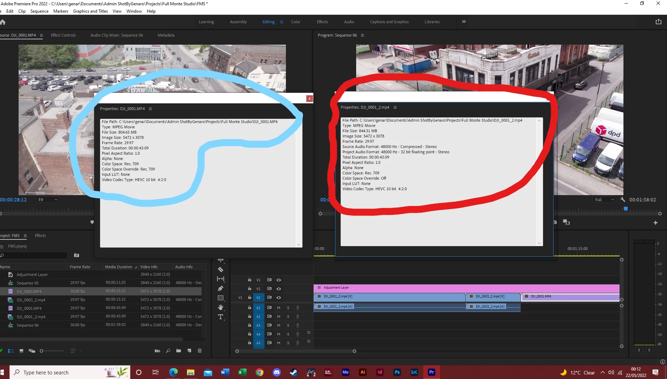Viewport: 667px width, 379px height.
Task: Open the Sequence menu
Action: tap(39, 11)
